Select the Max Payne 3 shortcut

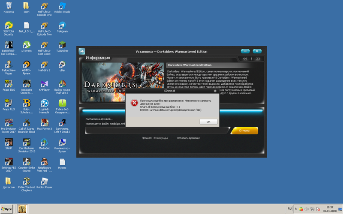point(45,124)
